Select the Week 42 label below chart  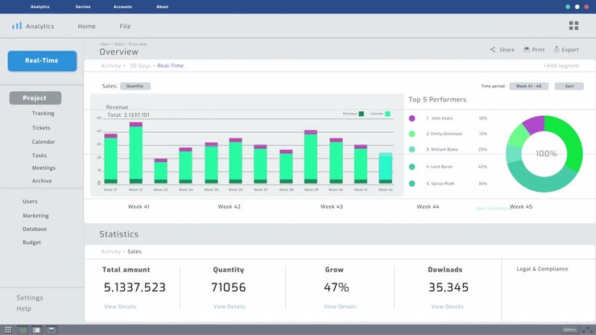[230, 206]
